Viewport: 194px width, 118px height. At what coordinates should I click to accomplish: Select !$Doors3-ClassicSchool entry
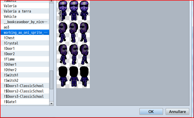[25, 96]
